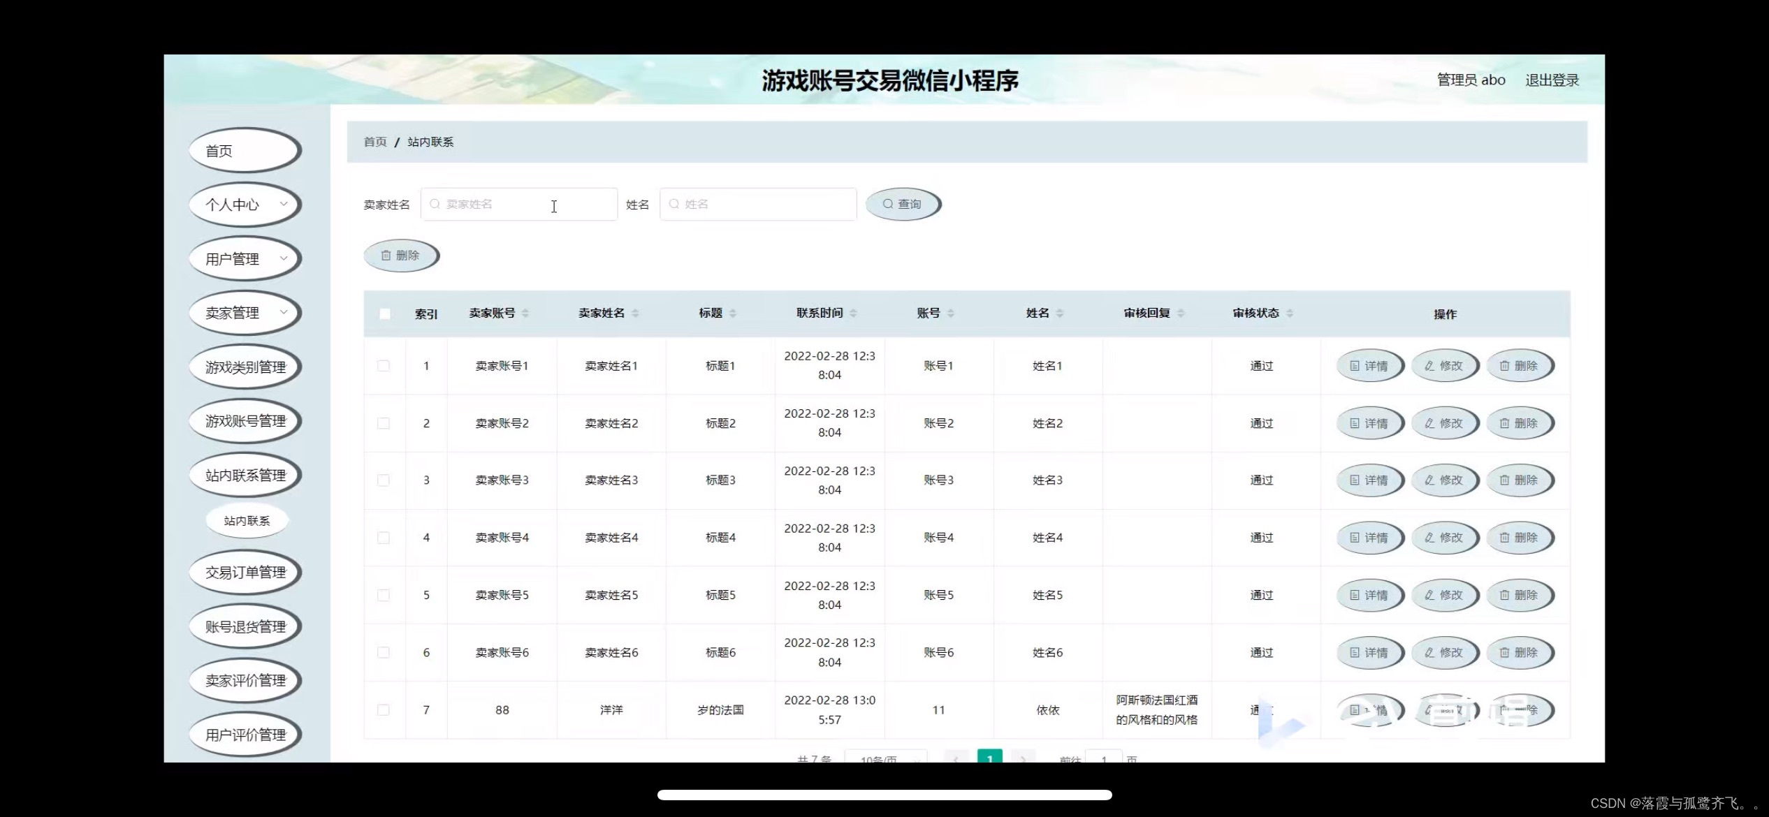Screen dimensions: 1769x817
Task: Sort by 联系时间 column arrows
Action: [x=853, y=314]
